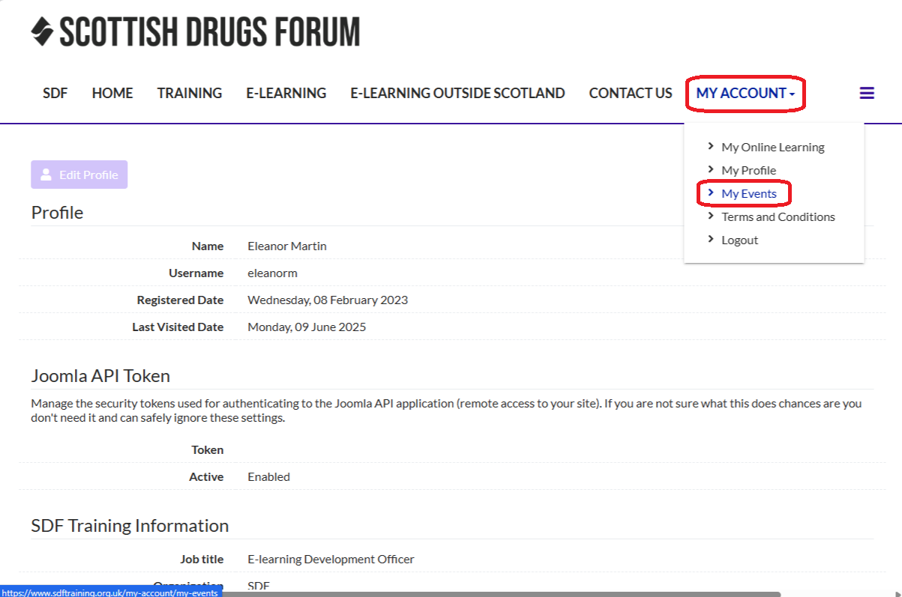Click the chevron beside Terms and Conditions
The image size is (902, 597).
711,216
